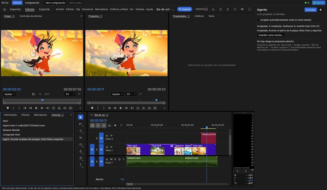Select the Pen tool in timeline toolbar
This screenshot has height=190, width=327.
point(81,152)
